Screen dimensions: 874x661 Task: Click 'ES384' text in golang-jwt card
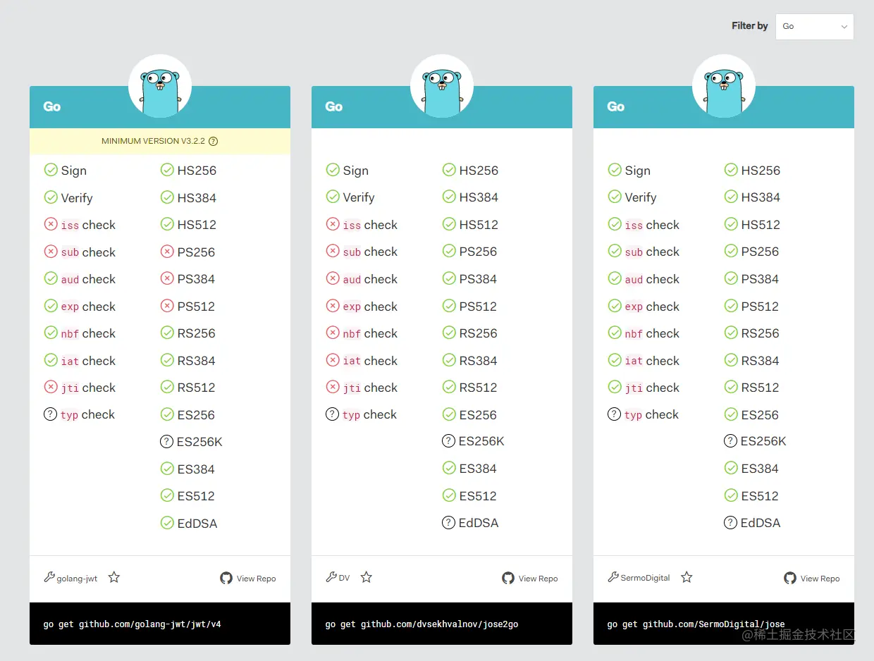(x=196, y=469)
